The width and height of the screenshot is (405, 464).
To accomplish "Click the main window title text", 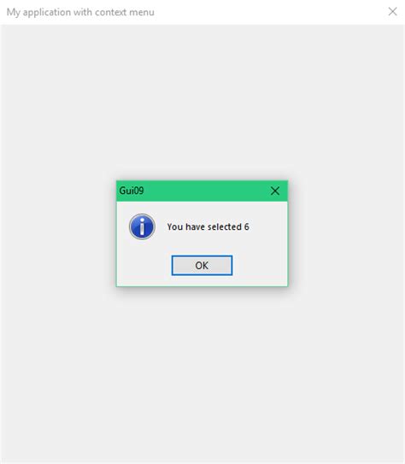I will tap(80, 12).
